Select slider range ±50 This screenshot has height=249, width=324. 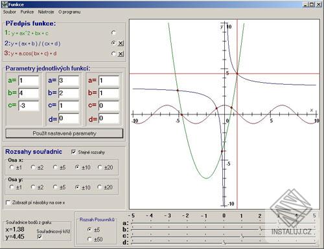click(x=89, y=239)
